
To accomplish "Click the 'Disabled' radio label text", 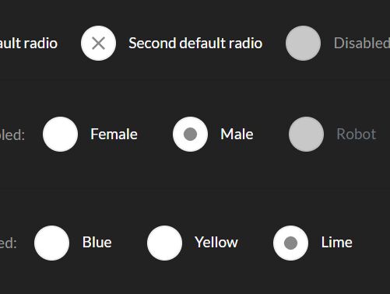I will pyautogui.click(x=362, y=43).
